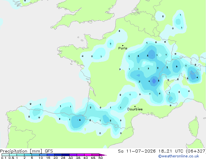
Task: Click the '10' legend scale label
Action: tap(41, 158)
